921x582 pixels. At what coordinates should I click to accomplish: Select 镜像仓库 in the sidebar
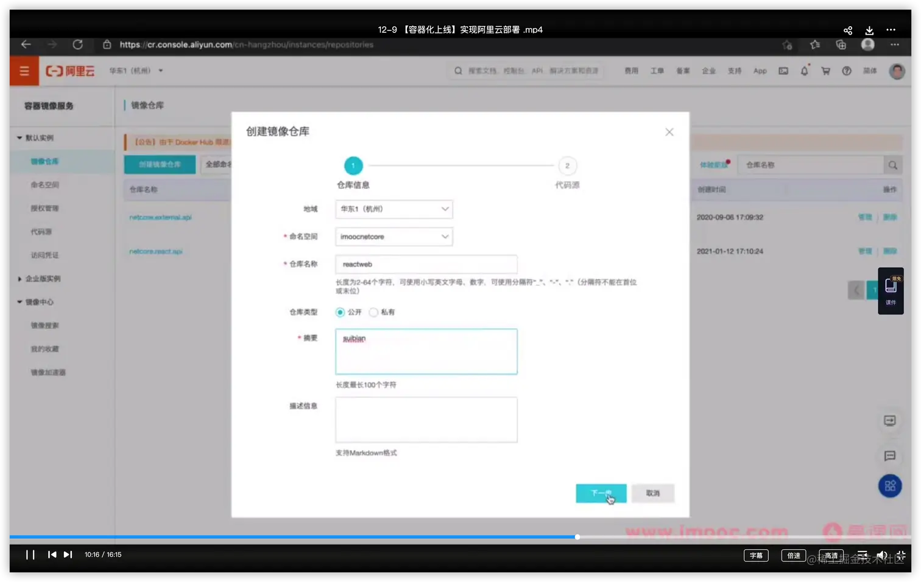(x=44, y=162)
